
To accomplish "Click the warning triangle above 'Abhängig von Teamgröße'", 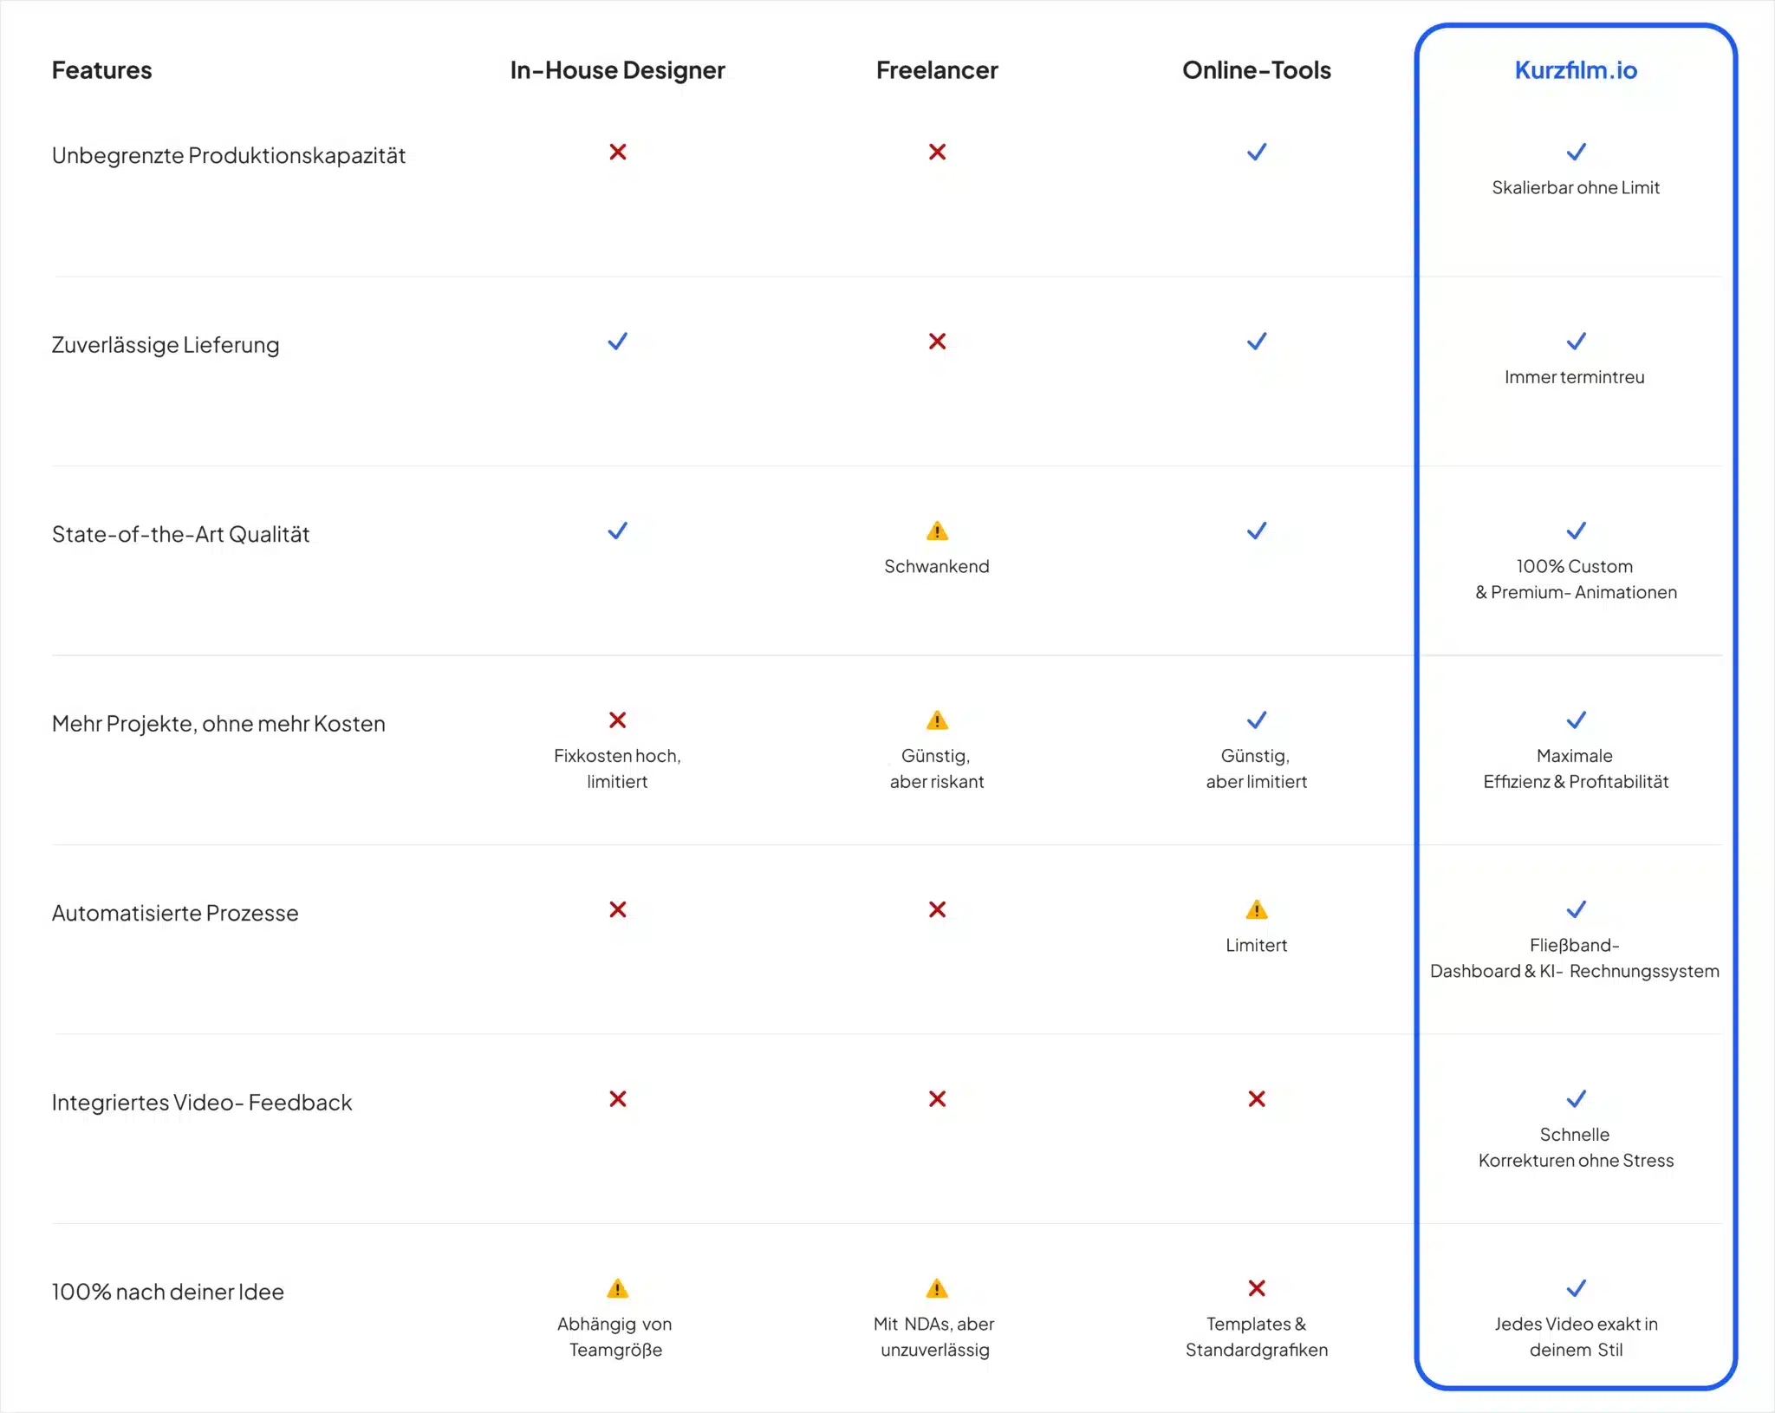I will (618, 1288).
